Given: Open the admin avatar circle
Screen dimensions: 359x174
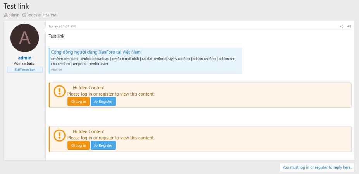Looking at the screenshot, I should pyautogui.click(x=25, y=38).
